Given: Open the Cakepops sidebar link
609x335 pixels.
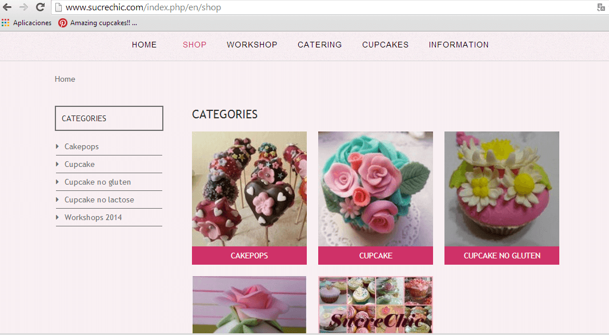Looking at the screenshot, I should click(82, 146).
